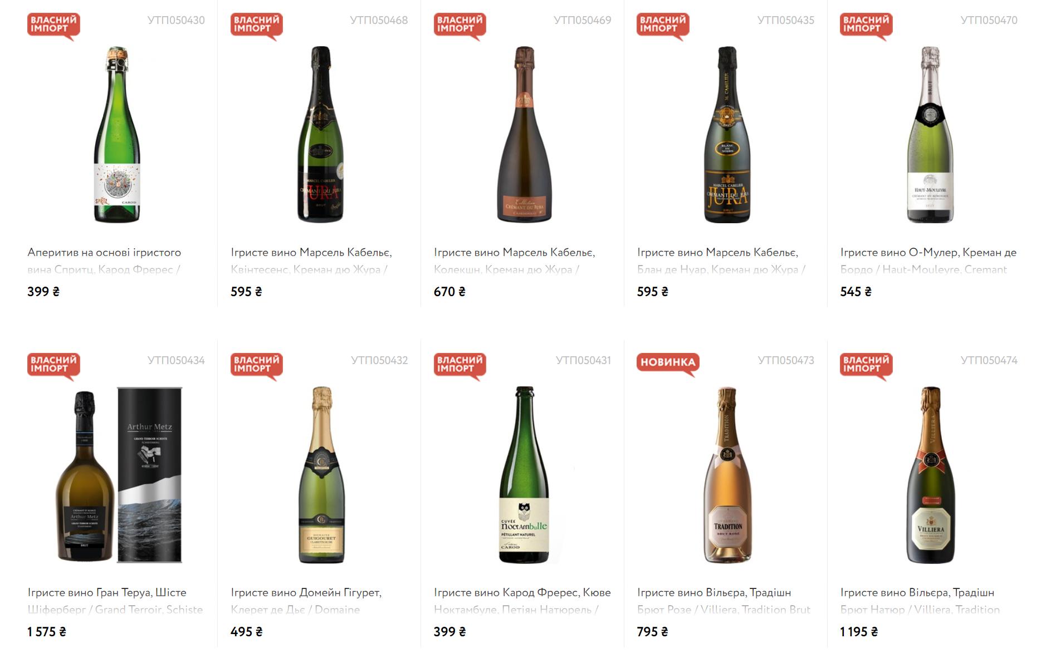
Task: Click the Власний імпорт badge on Spritz aperitif
Action: click(x=53, y=25)
